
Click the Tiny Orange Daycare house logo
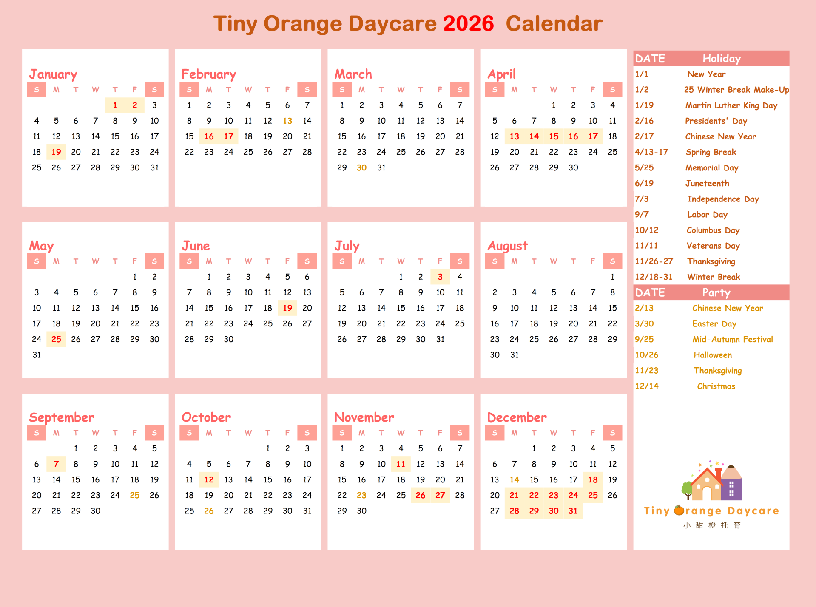click(x=712, y=481)
